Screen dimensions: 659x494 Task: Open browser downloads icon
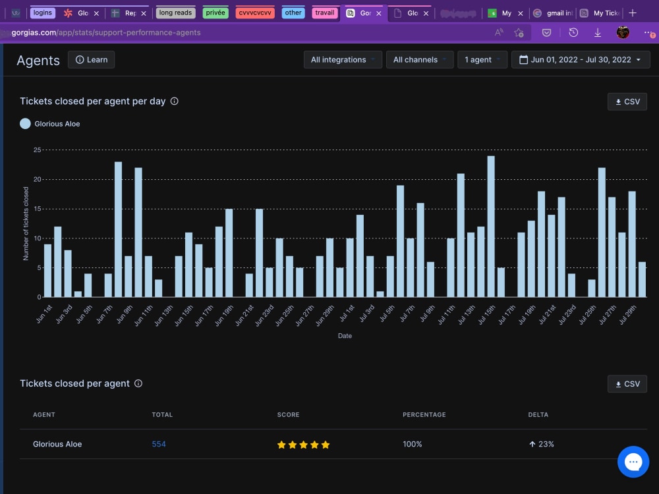(x=597, y=32)
